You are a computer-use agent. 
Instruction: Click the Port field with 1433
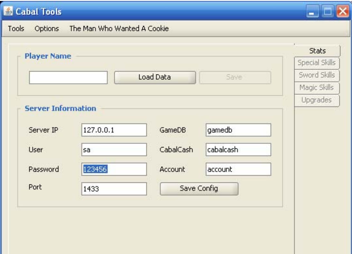[114, 189]
